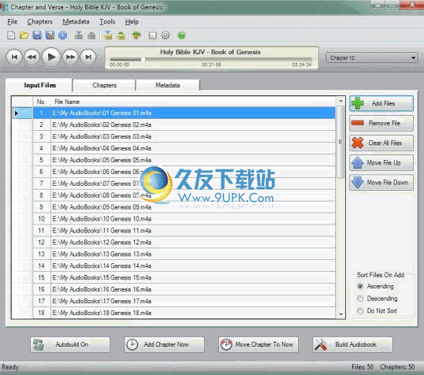Click the Add Chapter Now button
The image size is (424, 375).
(x=164, y=344)
